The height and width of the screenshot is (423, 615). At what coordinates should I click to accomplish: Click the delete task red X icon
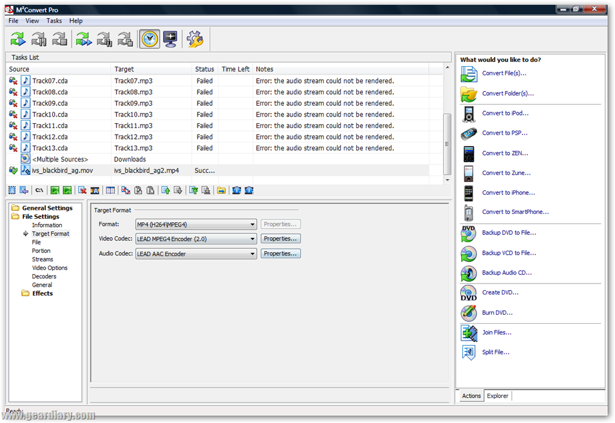(82, 190)
